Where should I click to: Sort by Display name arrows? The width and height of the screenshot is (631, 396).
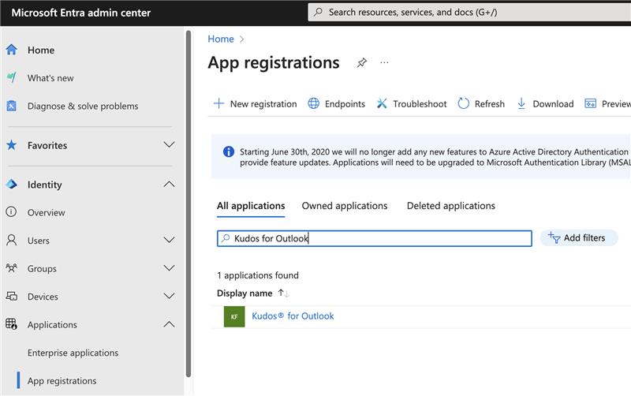click(284, 293)
